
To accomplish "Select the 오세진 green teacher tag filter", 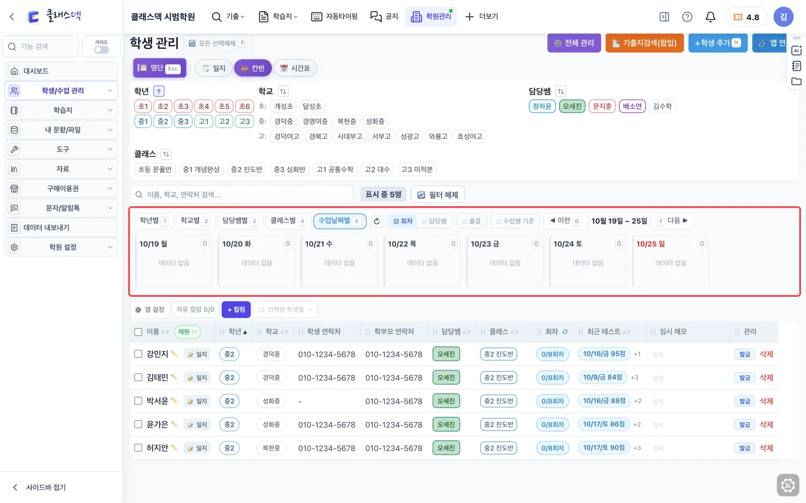I will point(572,106).
